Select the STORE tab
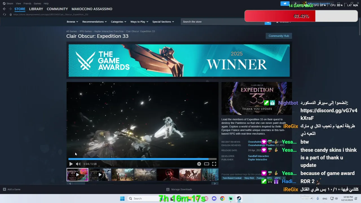The width and height of the screenshot is (361, 203). pyautogui.click(x=20, y=9)
